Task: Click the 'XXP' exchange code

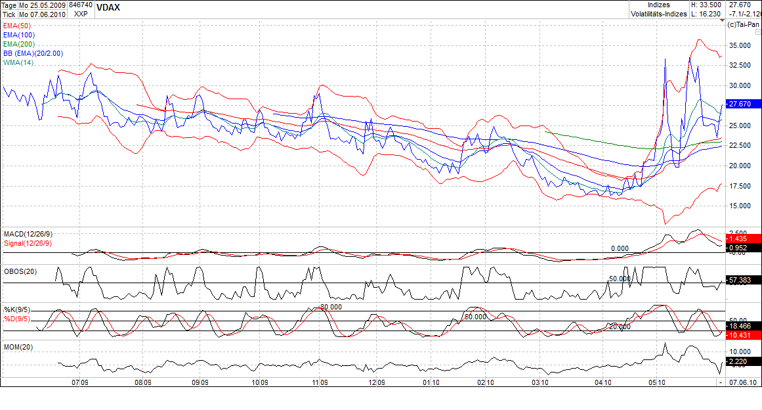Action: coord(81,14)
